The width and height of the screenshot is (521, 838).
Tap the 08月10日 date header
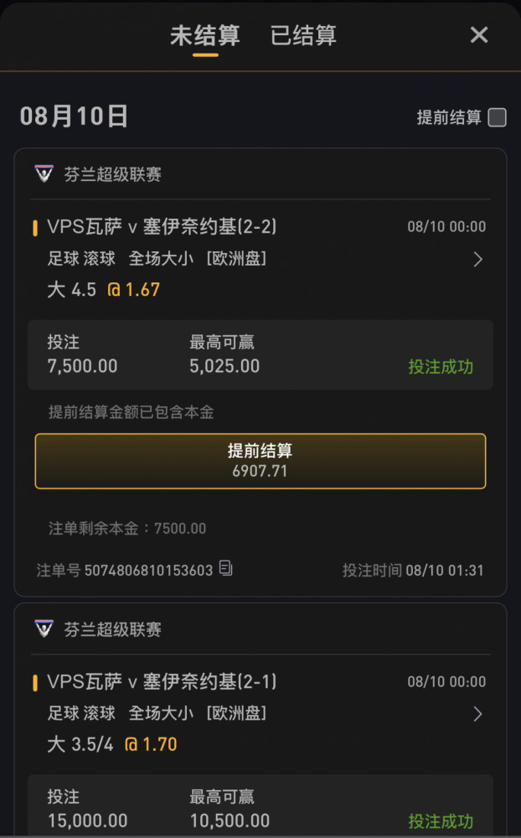(x=74, y=116)
